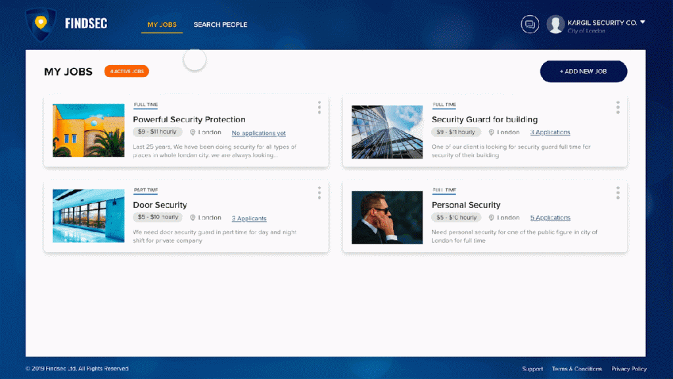Click the Kargil Security profile avatar
The height and width of the screenshot is (379, 673).
pos(555,24)
